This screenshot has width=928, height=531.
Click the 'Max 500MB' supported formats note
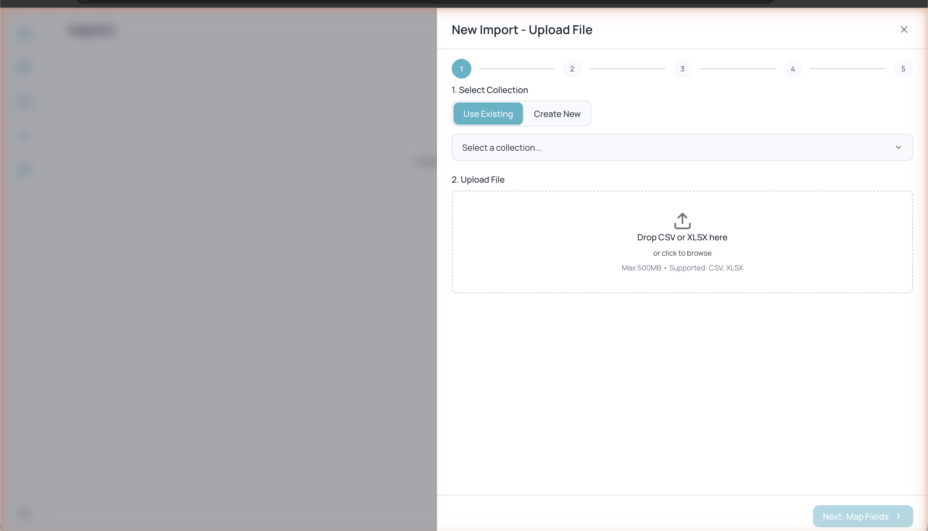coord(682,268)
